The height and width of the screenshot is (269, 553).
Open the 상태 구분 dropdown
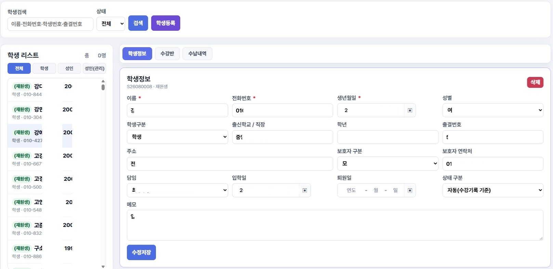click(x=493, y=190)
